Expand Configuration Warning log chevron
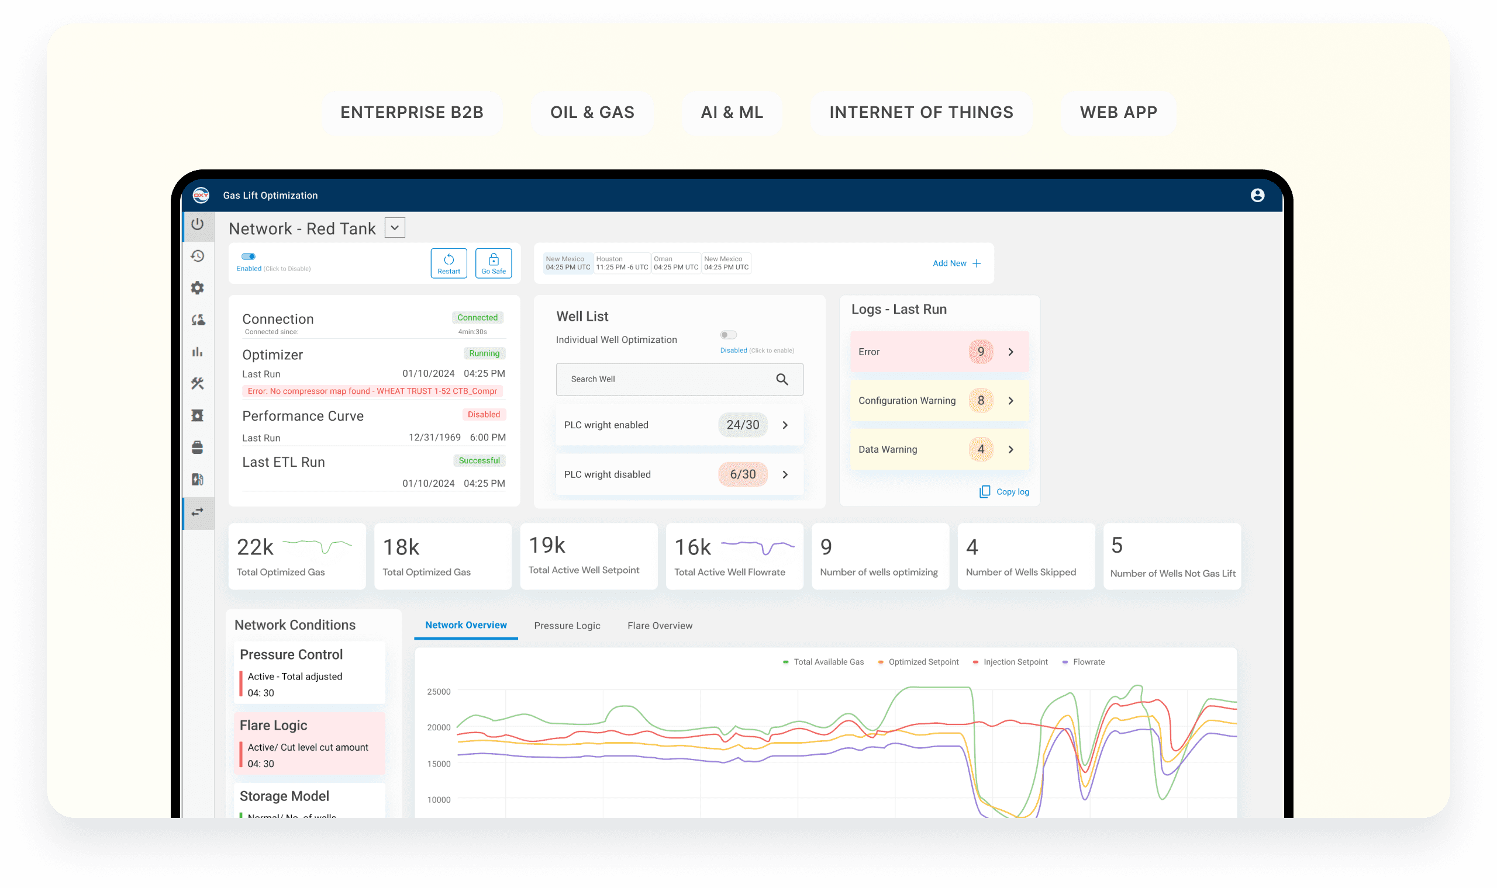The image size is (1497, 888). 1011,401
